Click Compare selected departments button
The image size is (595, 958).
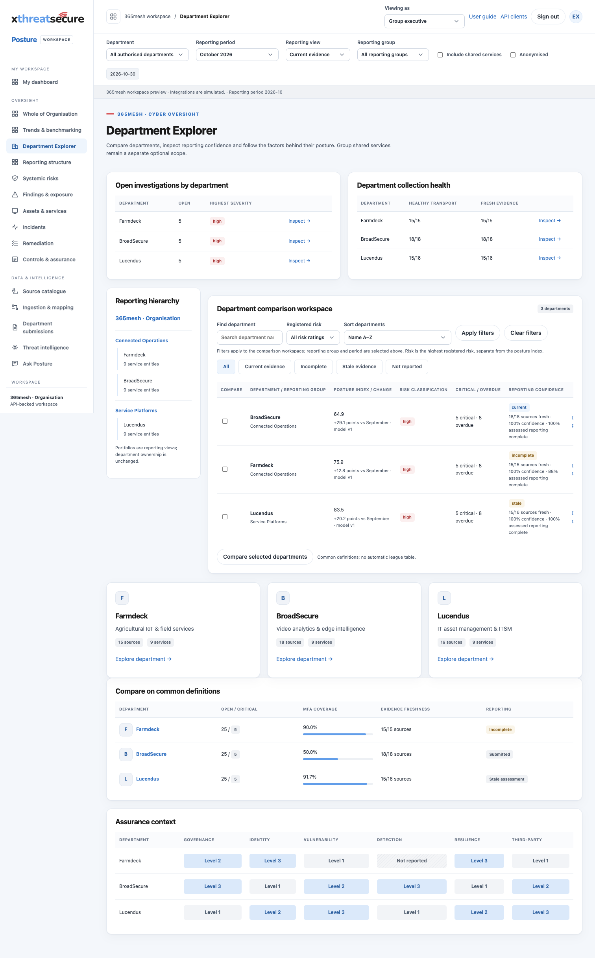(265, 557)
